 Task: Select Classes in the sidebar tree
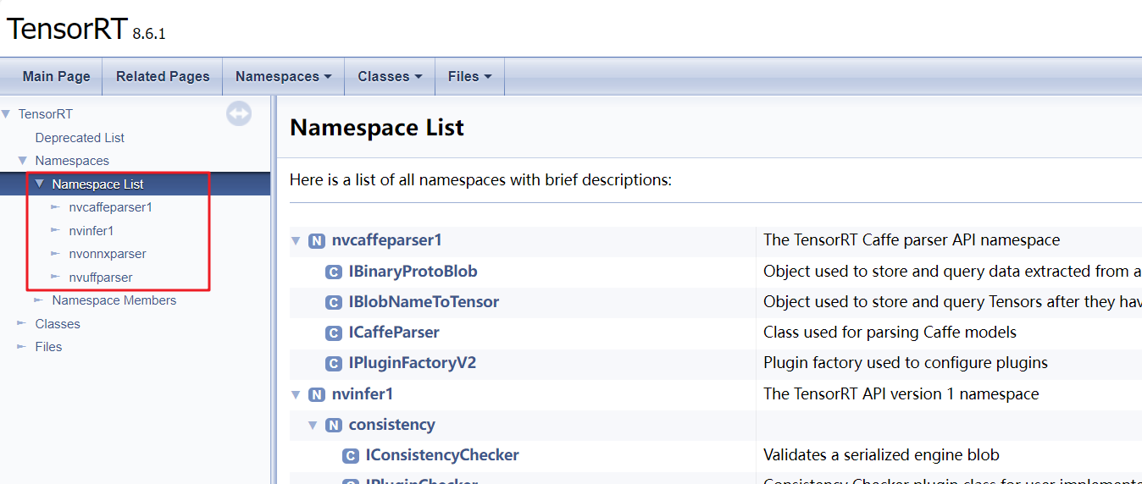click(58, 323)
